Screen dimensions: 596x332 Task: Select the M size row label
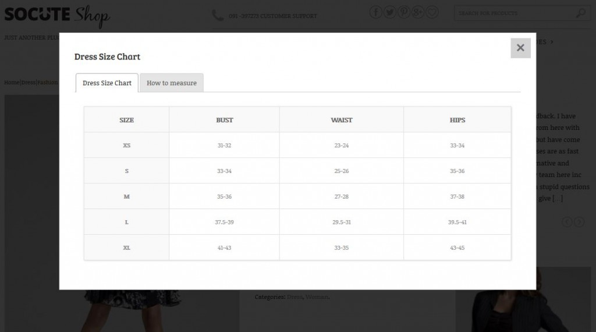pos(126,197)
